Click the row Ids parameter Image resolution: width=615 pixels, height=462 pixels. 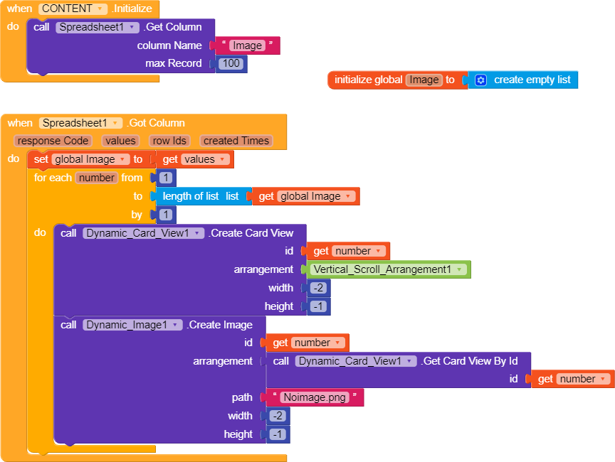click(169, 141)
